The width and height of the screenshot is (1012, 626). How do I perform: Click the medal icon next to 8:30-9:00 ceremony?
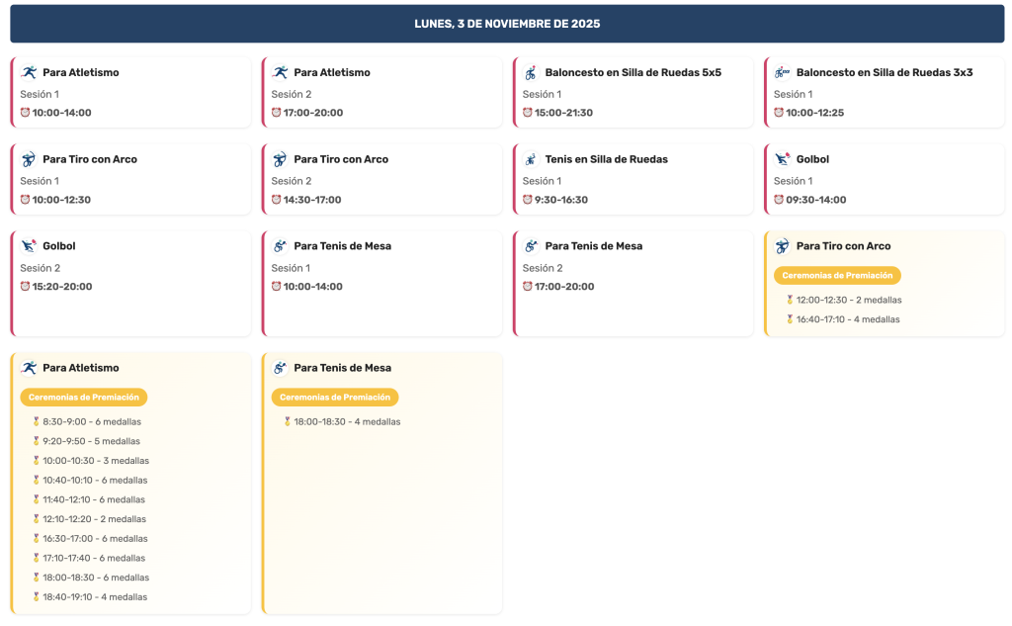click(37, 421)
